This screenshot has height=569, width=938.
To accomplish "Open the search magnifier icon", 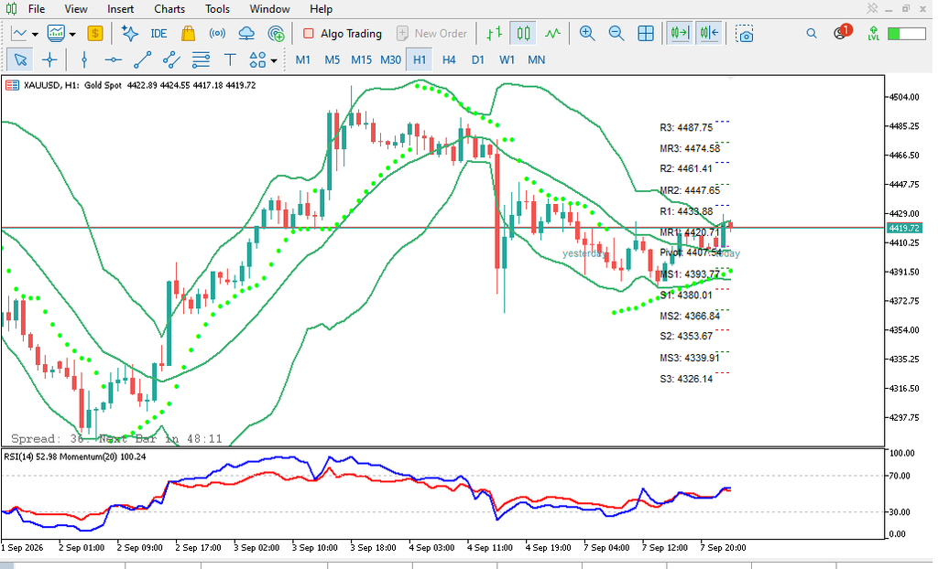I will [812, 34].
